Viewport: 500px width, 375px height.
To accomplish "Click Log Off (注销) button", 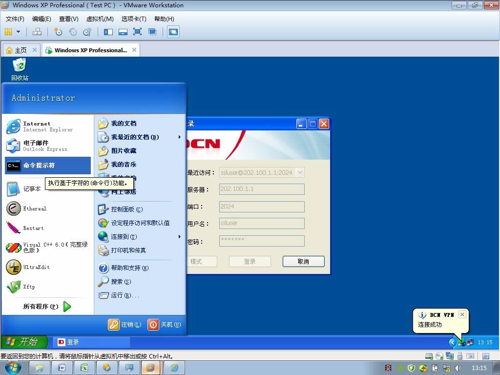I will pos(125,325).
